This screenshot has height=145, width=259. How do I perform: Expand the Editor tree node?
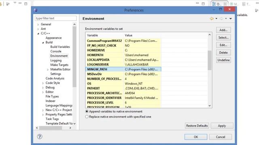[43, 92]
